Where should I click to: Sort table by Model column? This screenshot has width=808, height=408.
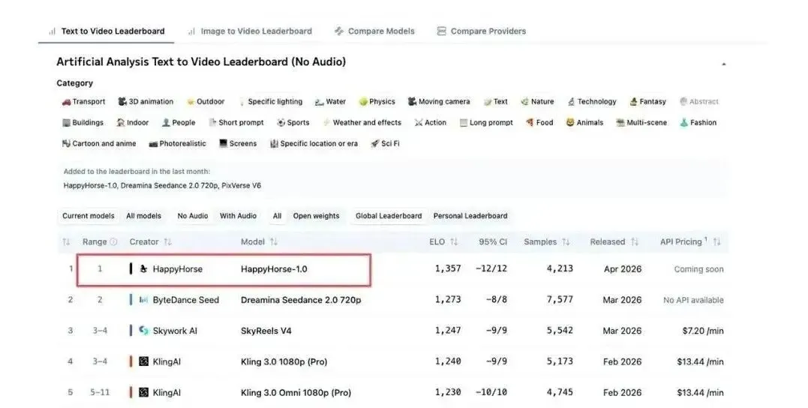[x=259, y=241]
